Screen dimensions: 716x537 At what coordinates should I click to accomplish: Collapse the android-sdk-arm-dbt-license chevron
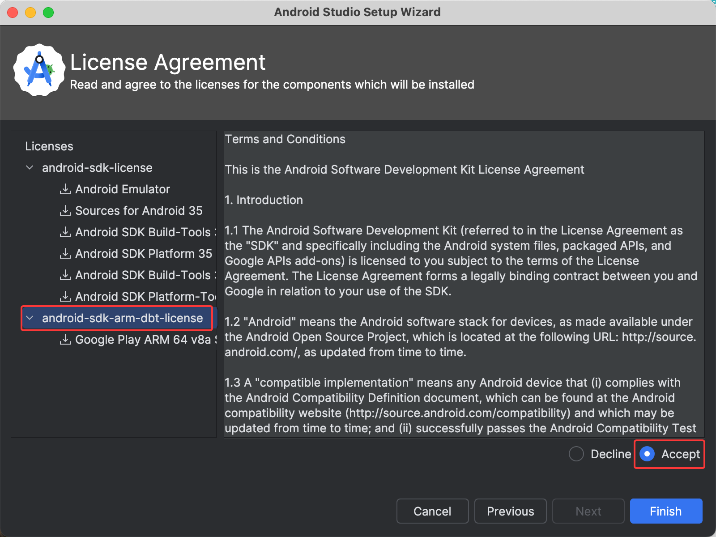pos(30,318)
